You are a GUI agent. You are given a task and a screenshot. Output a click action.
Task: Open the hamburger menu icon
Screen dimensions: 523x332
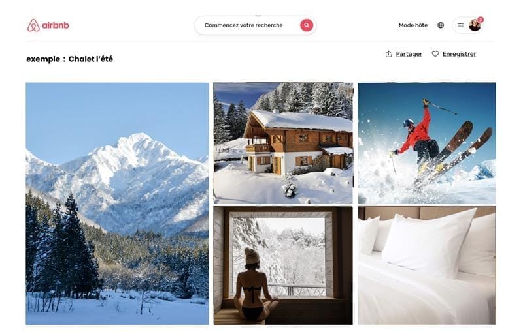coord(461,25)
